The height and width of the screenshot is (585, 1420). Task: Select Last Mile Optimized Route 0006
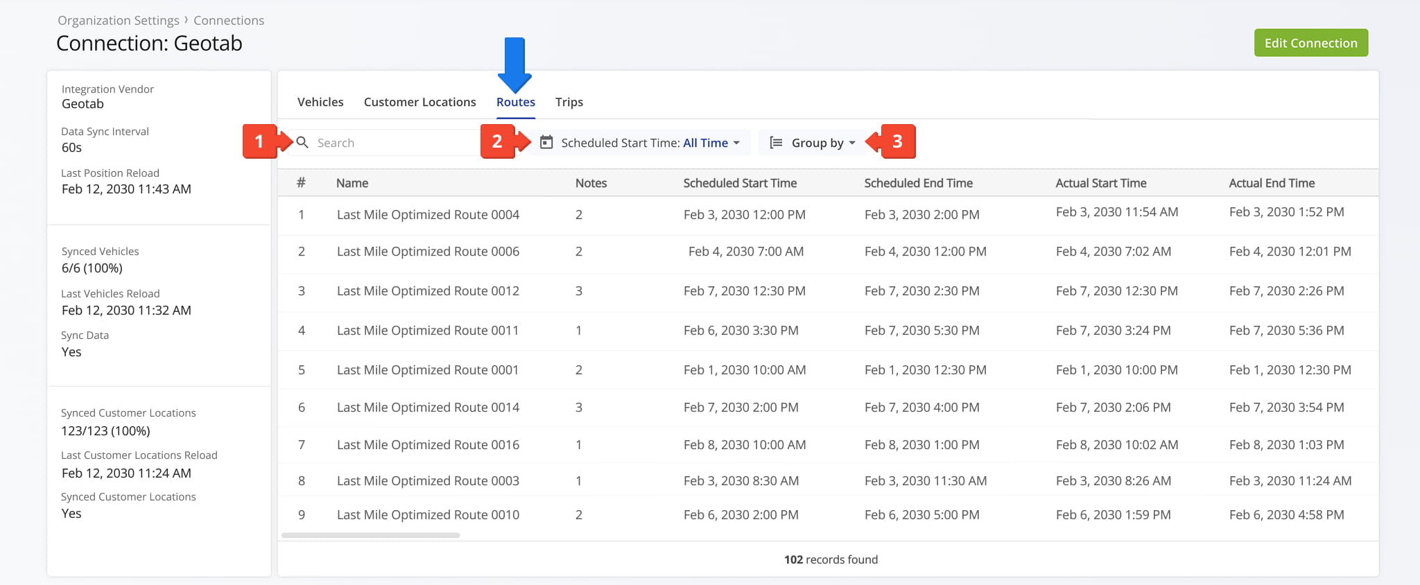click(x=428, y=252)
